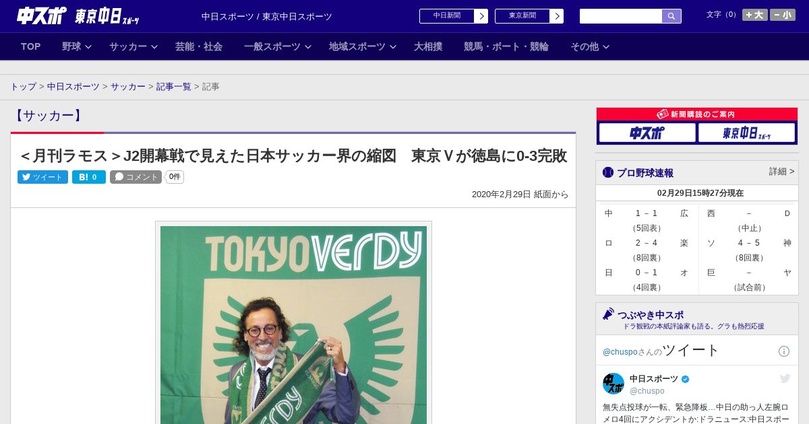Screen dimensions: 809x424
Task: Click 中日スポーツ breadcrumb link
Action: click(x=73, y=87)
